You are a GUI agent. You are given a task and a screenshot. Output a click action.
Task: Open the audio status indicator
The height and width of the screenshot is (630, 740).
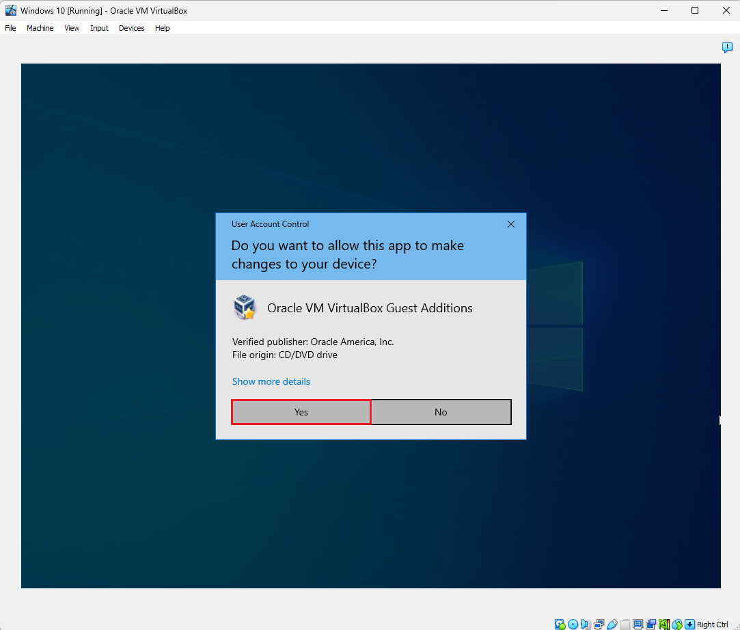coord(586,625)
